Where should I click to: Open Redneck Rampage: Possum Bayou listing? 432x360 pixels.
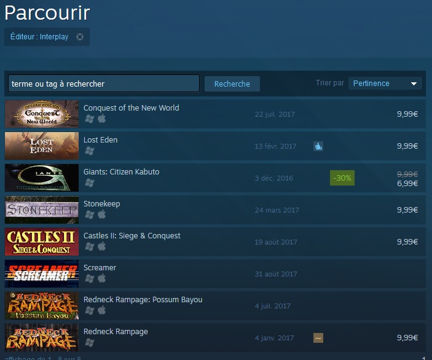click(x=215, y=306)
